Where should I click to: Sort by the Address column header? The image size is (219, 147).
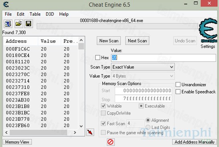tap(20, 41)
